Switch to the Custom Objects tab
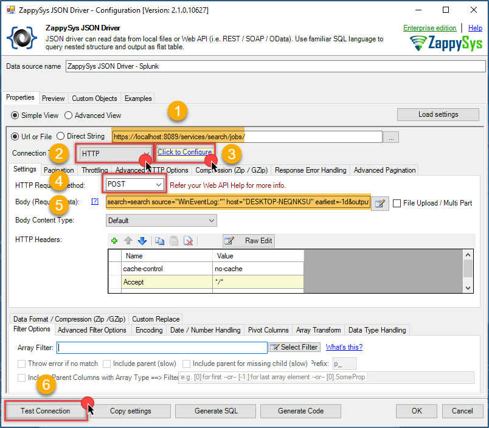The height and width of the screenshot is (428, 489). [x=94, y=98]
